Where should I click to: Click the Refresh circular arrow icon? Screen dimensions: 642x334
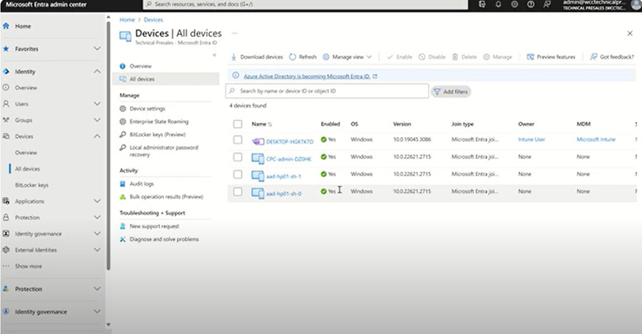point(292,57)
